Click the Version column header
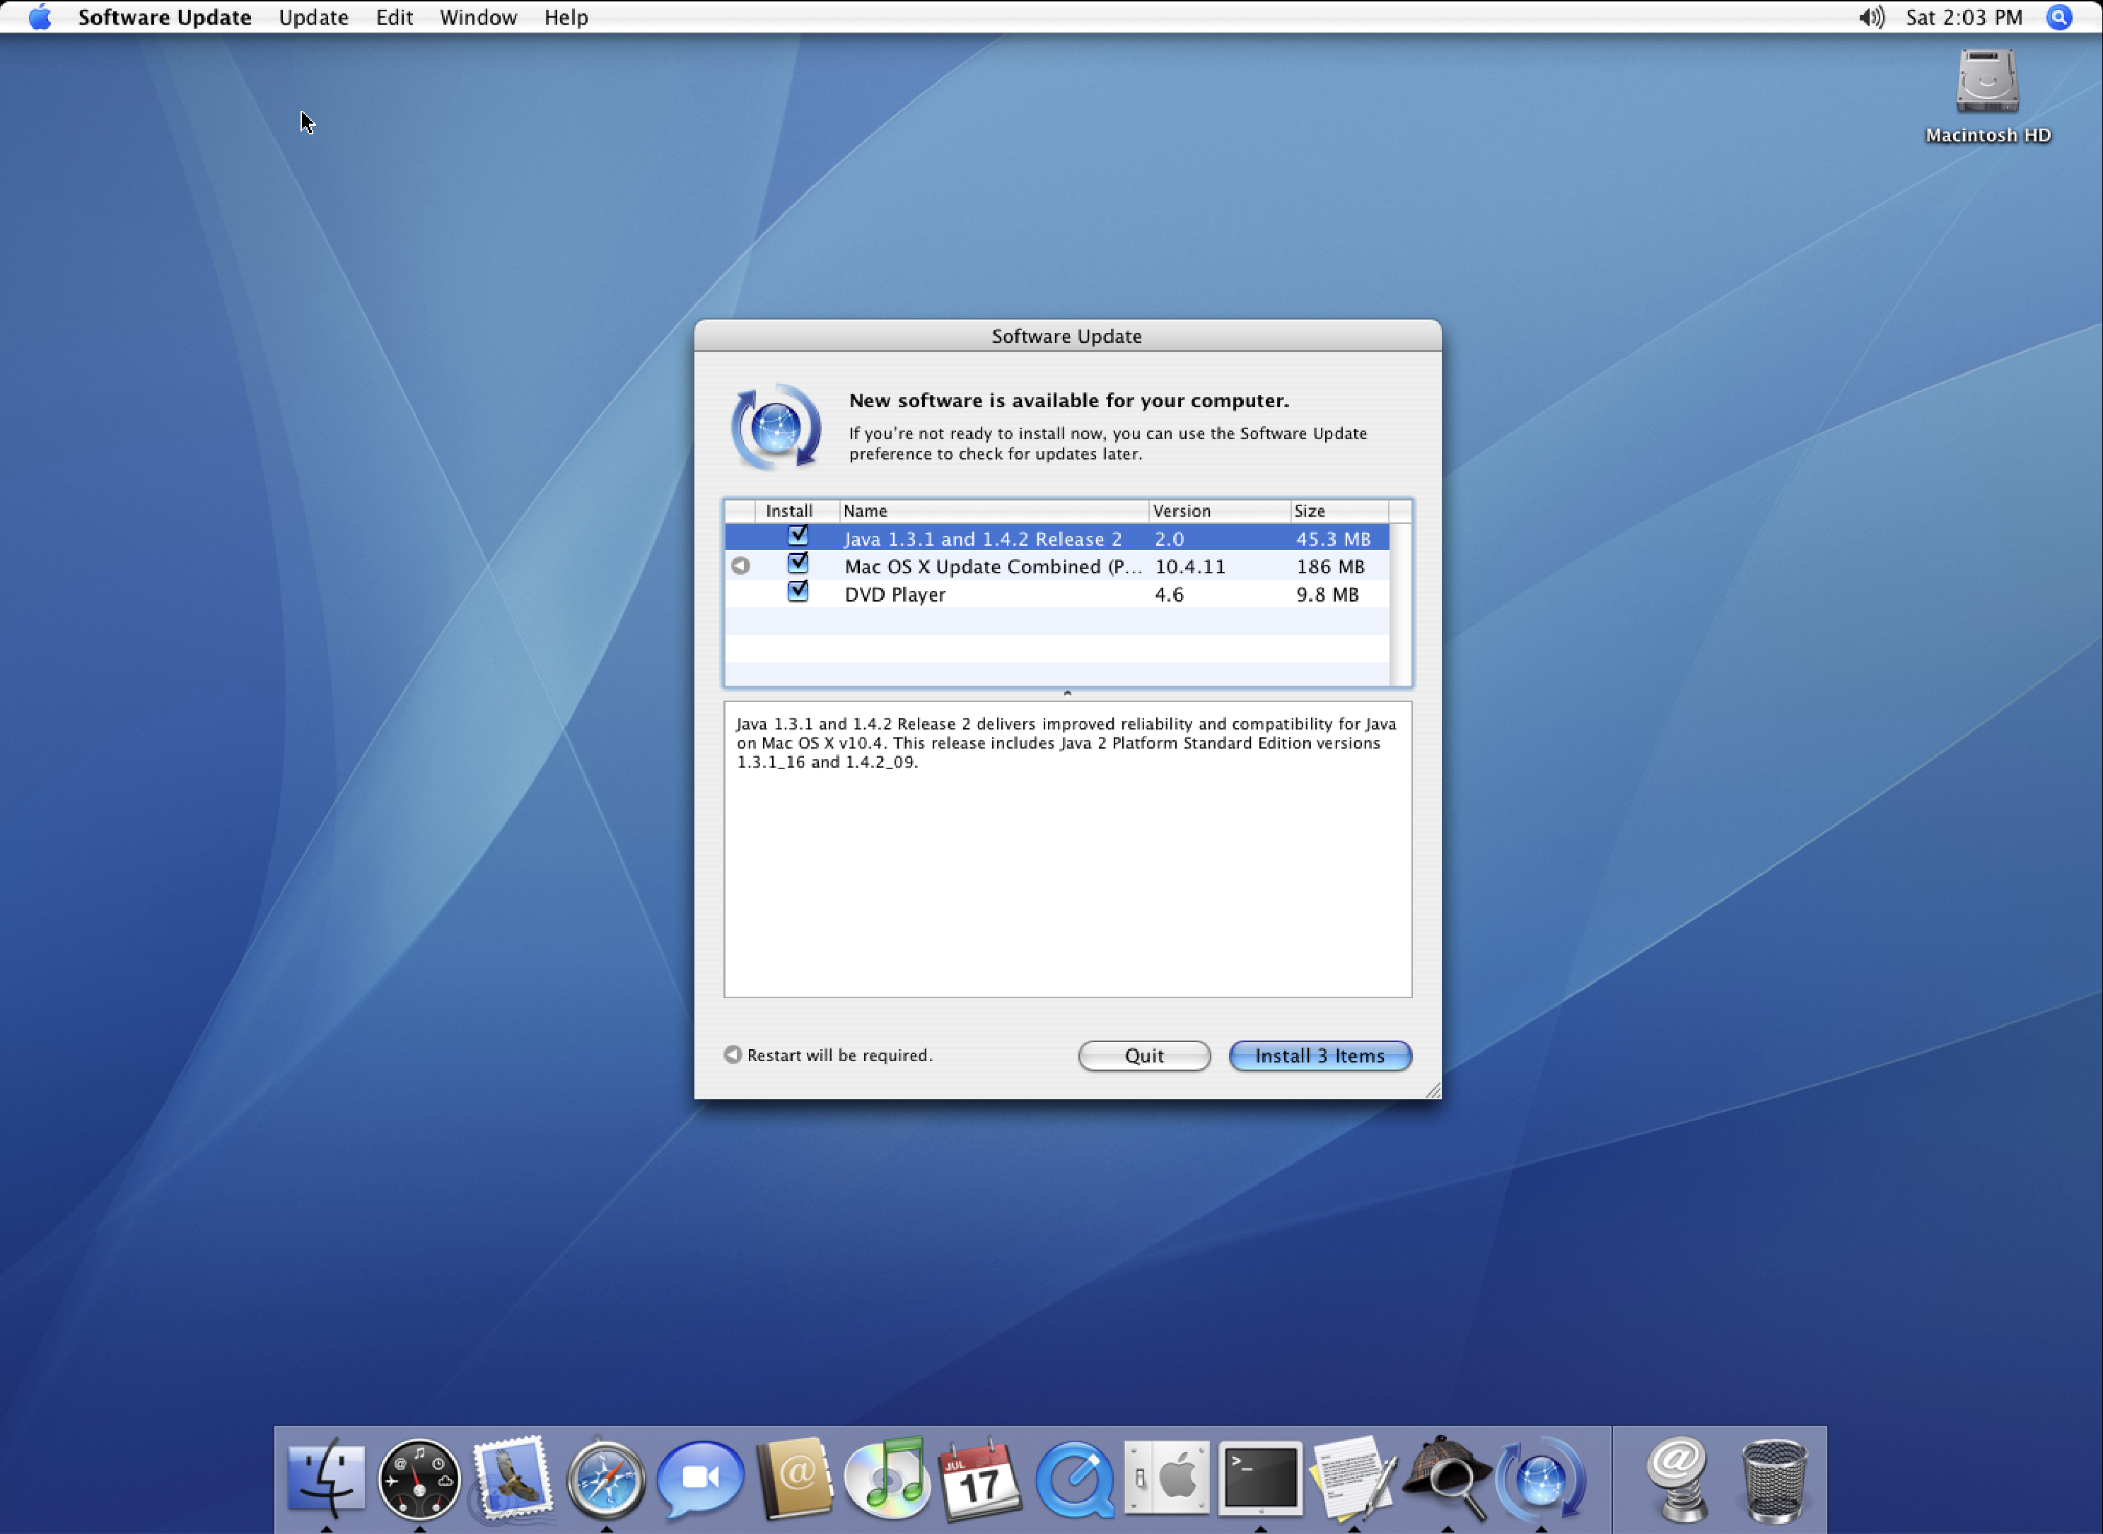The width and height of the screenshot is (2103, 1534). click(x=1218, y=510)
